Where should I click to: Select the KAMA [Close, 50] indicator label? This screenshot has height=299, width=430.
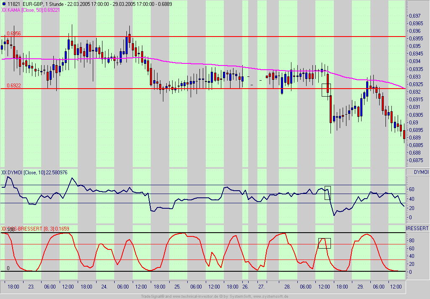31,10
